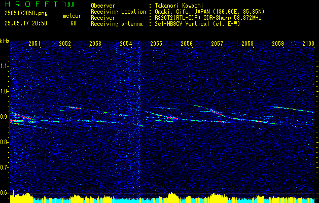Screen dimensions: 319x203
Task: Click the Receiving Location field label
Action: (x=118, y=12)
